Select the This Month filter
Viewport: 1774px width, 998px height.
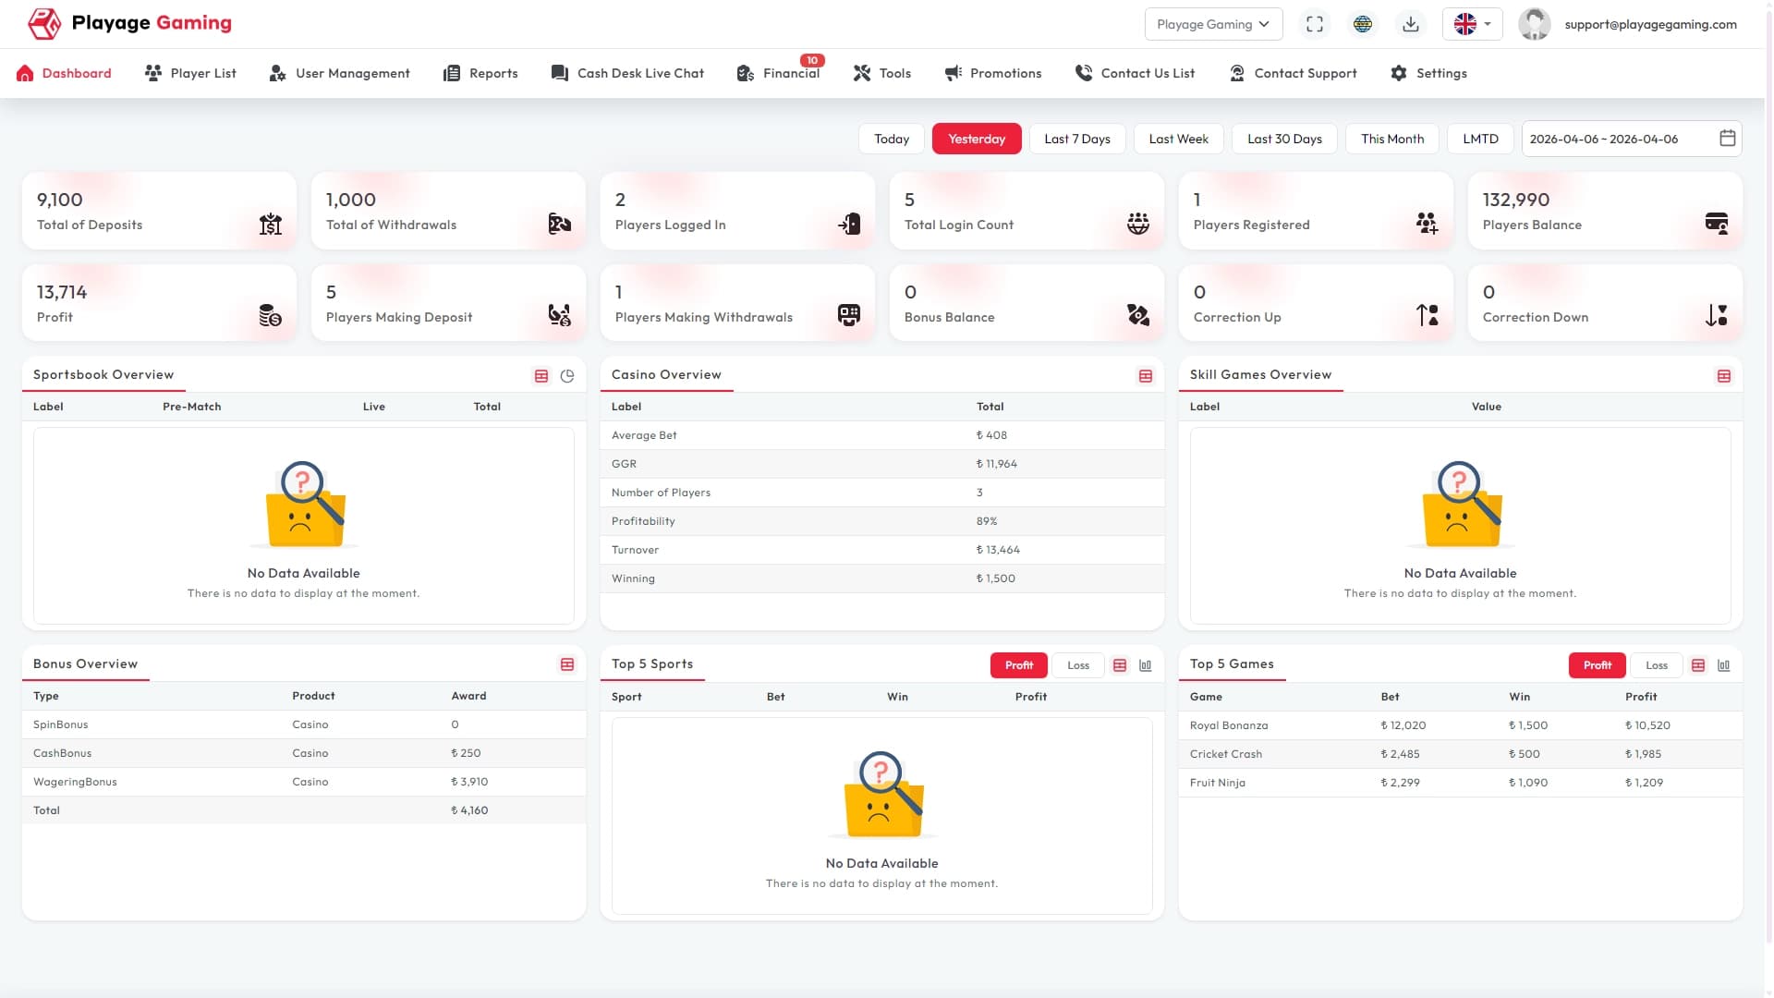[1392, 139]
